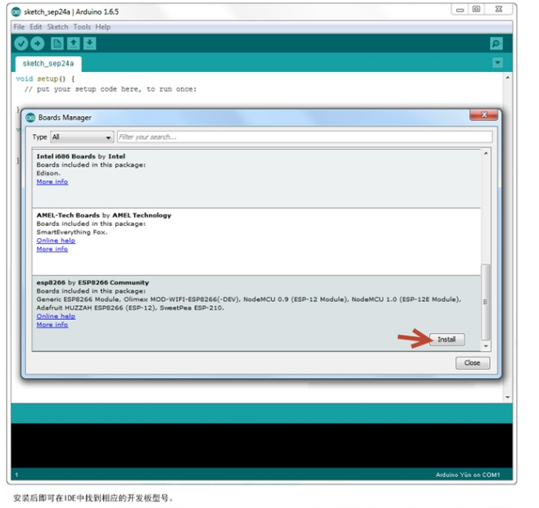Image resolution: width=539 pixels, height=508 pixels.
Task: Click the Upload arrow icon
Action: click(37, 43)
